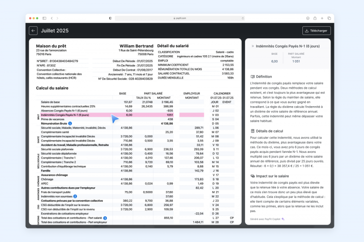The image size is (364, 242).
Task: Click the 1051 amount in the highlighted row
Action: 170,115
